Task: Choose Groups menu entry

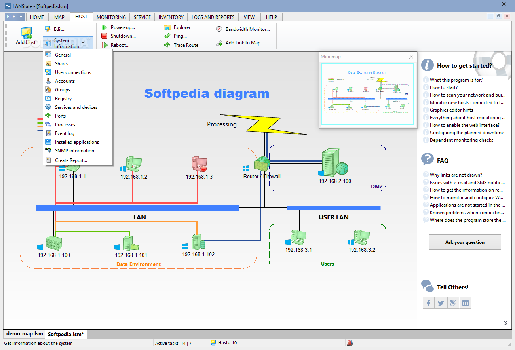Action: tap(78, 90)
